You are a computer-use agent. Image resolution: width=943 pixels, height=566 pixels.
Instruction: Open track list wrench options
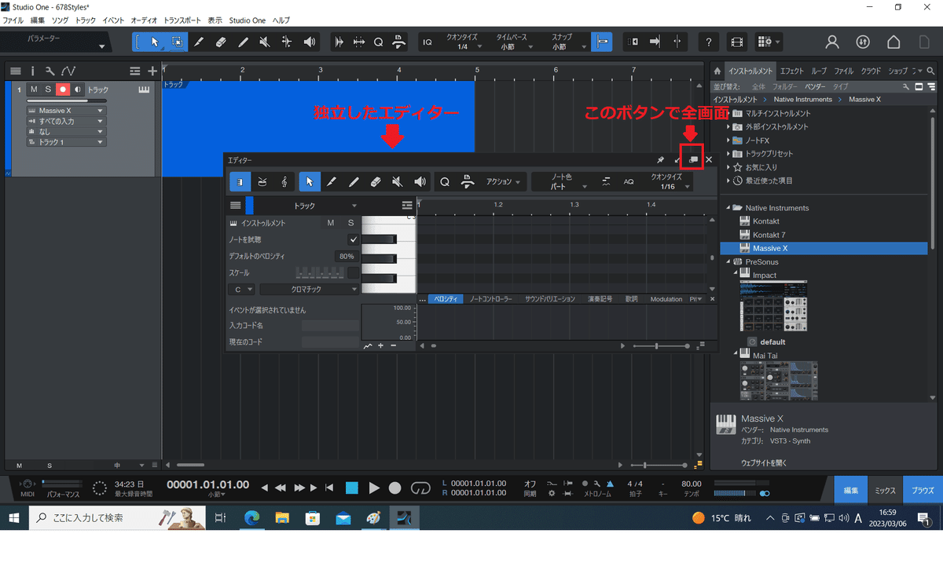(x=50, y=71)
